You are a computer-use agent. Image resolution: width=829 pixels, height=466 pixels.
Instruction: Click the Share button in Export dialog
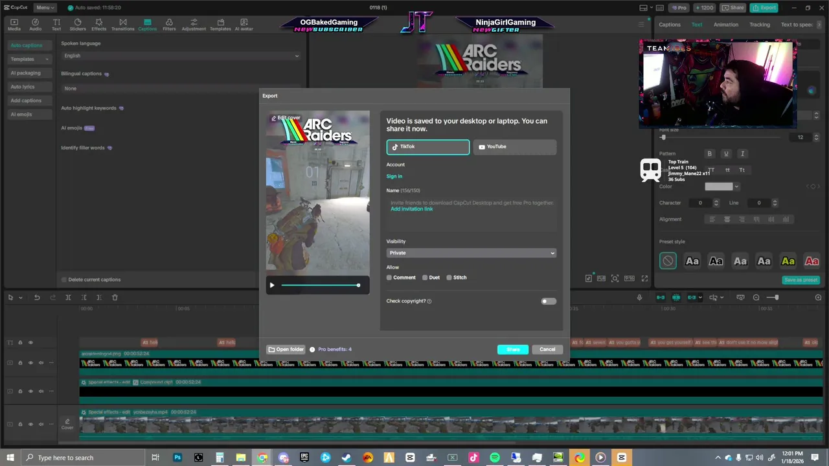(513, 349)
